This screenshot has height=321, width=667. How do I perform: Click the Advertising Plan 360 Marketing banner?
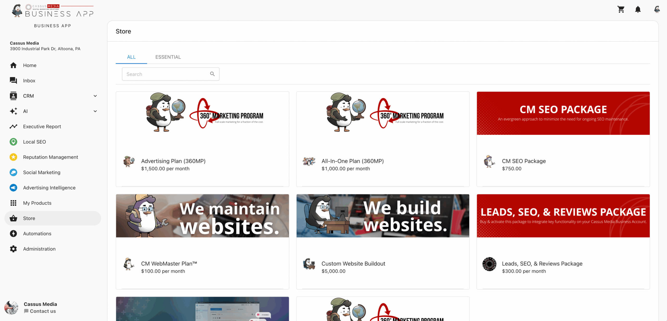(202, 113)
